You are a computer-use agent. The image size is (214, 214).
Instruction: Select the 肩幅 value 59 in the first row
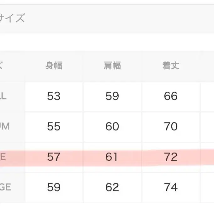112,96
